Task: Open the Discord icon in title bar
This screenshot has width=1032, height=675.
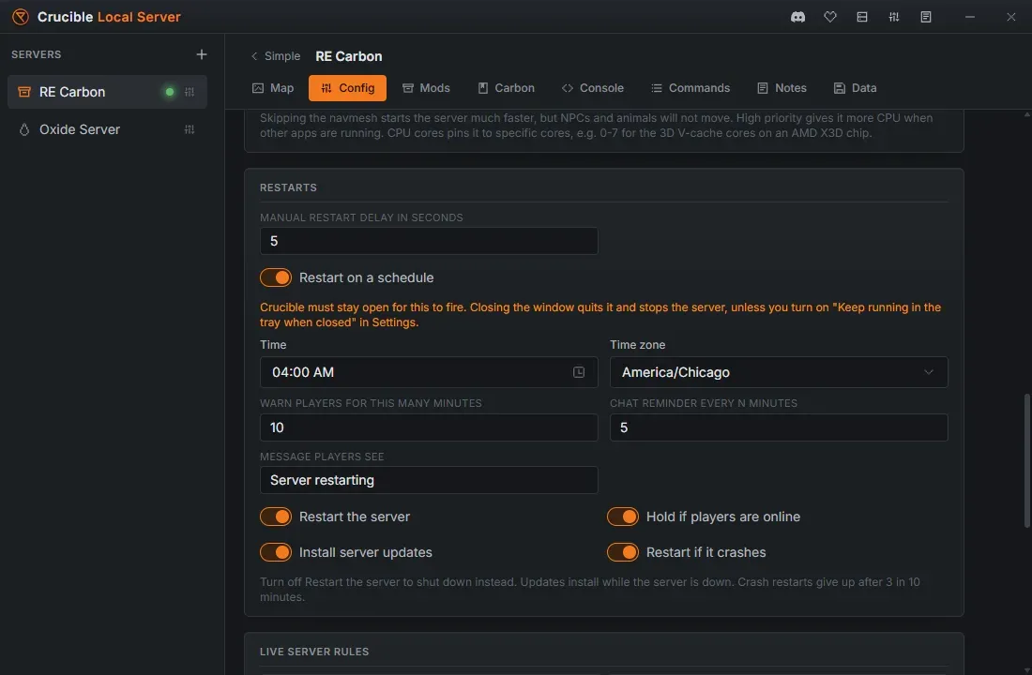Action: (797, 17)
